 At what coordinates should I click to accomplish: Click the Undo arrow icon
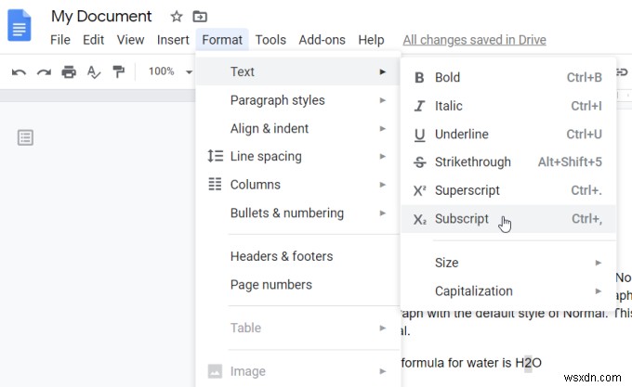tap(19, 71)
